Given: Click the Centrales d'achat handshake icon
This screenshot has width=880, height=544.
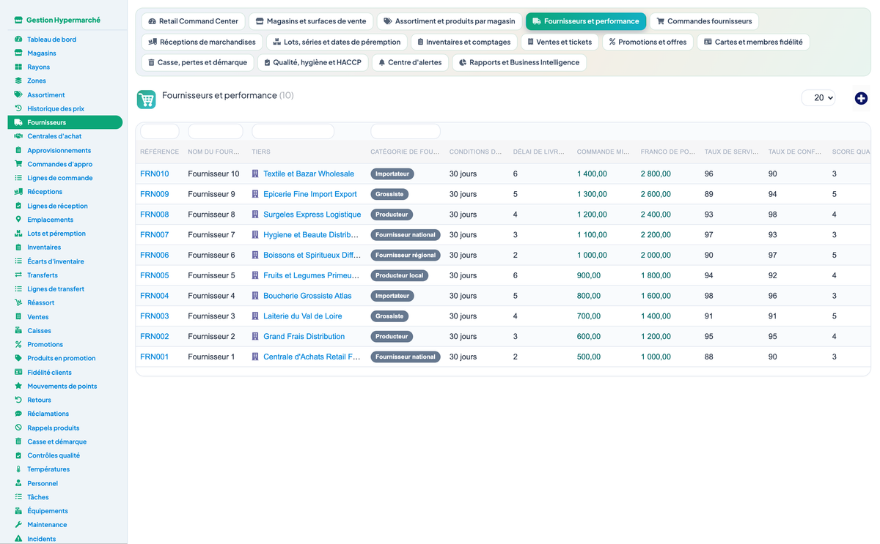Looking at the screenshot, I should click(18, 136).
